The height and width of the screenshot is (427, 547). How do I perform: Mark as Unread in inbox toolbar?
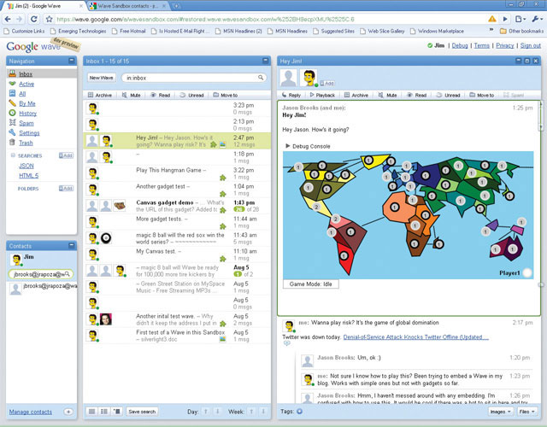point(191,95)
